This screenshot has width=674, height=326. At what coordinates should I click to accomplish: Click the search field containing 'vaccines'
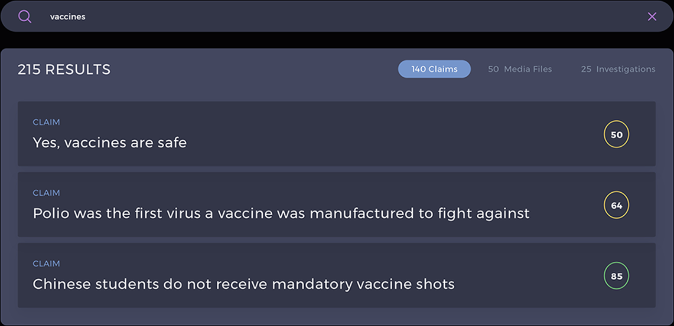[x=336, y=17]
